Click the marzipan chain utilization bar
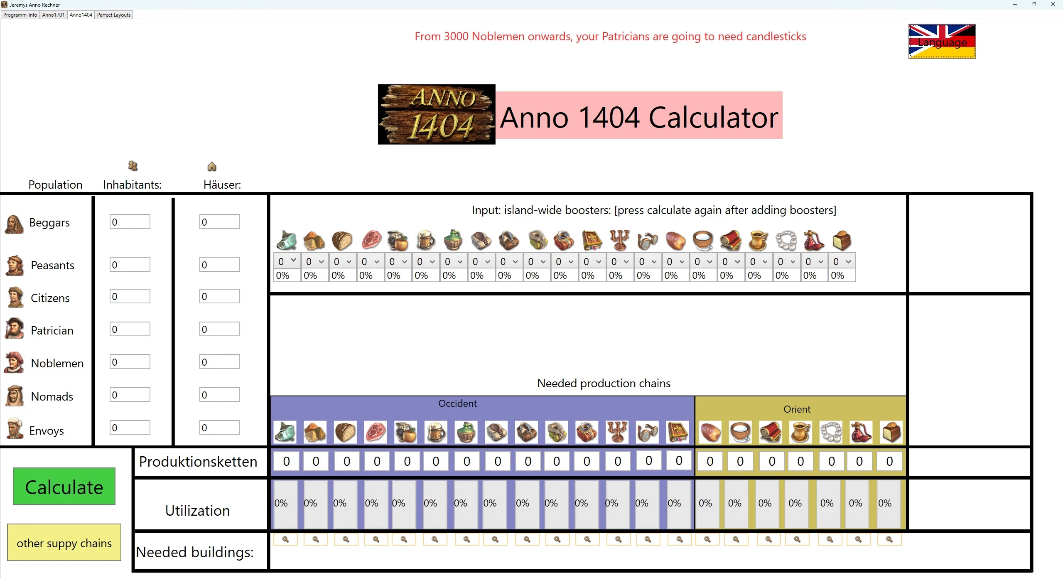Screen dimensions: 1063x578 [889, 504]
